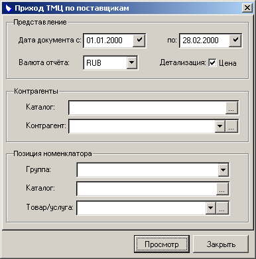The image size is (256, 259).
Task: Expand the Группа dropdown list
Action: [224, 170]
